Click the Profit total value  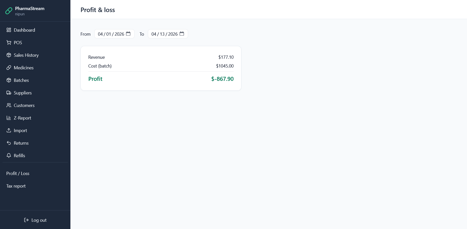click(222, 79)
